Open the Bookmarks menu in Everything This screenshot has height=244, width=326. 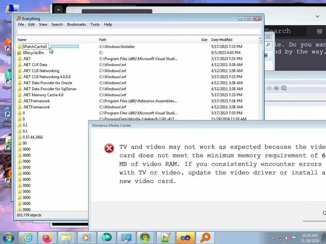point(76,24)
